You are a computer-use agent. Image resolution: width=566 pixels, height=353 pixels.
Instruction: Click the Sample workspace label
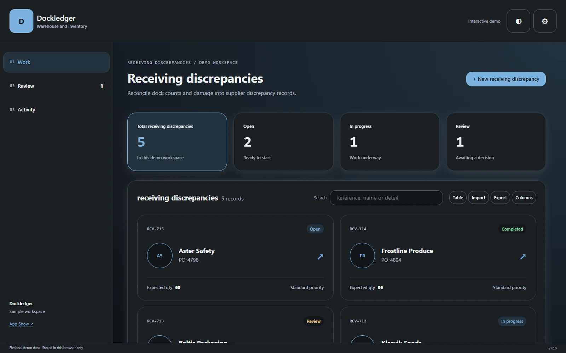(x=27, y=311)
